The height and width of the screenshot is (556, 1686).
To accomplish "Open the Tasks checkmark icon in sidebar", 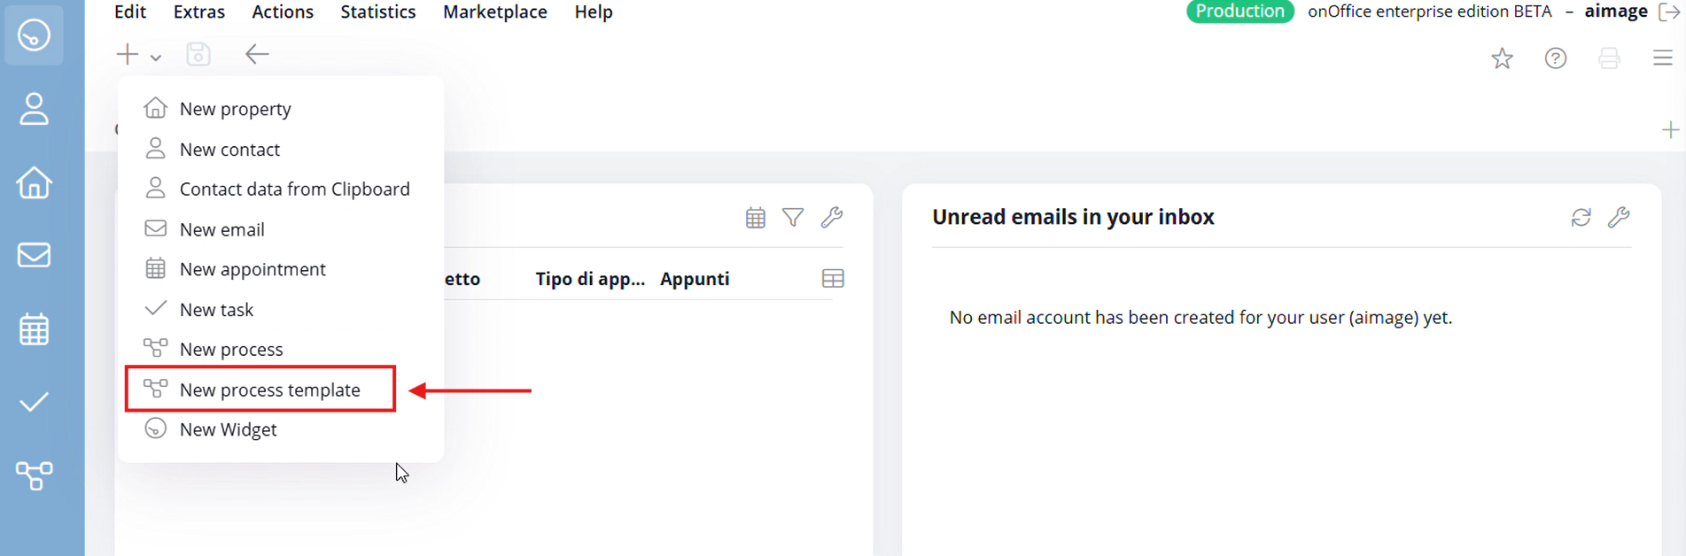I will 34,403.
